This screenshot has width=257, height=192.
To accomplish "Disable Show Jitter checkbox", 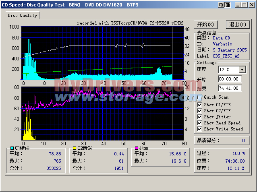I will 200,117.
